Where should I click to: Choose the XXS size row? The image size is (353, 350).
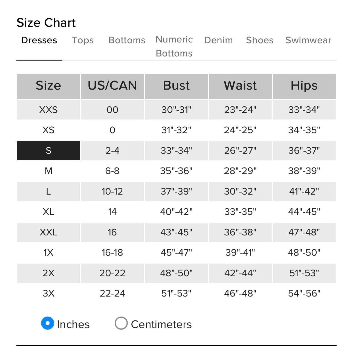(x=176, y=110)
